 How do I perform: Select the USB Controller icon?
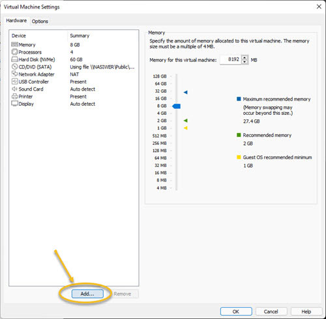pyautogui.click(x=14, y=82)
